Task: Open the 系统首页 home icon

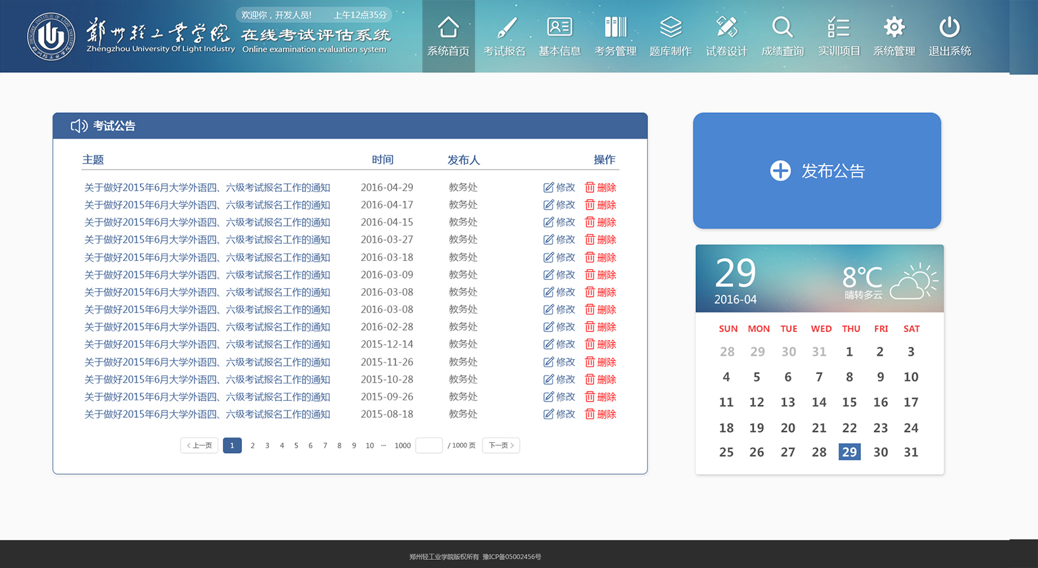Action: 448,28
